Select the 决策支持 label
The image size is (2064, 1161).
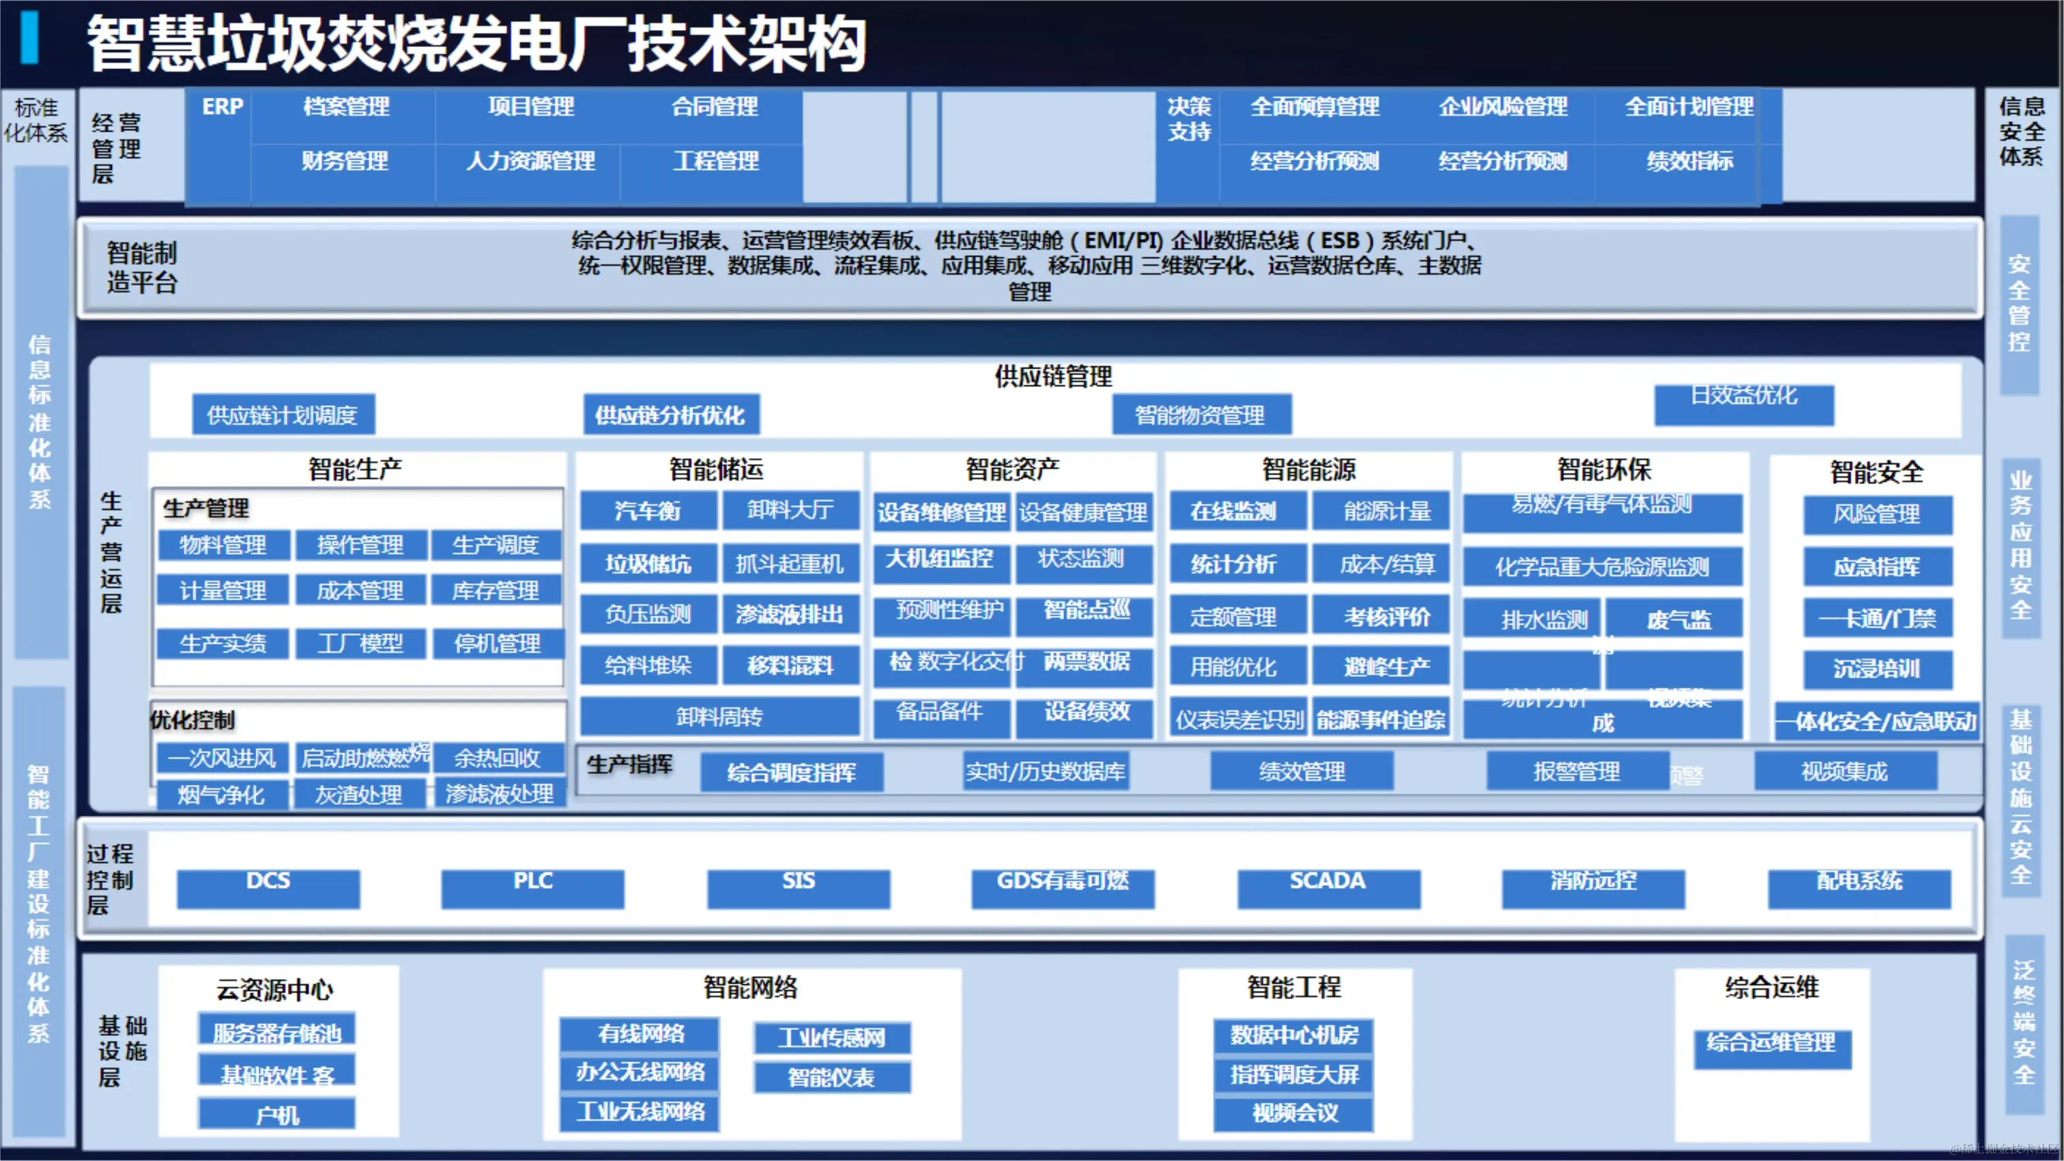pos(1189,119)
